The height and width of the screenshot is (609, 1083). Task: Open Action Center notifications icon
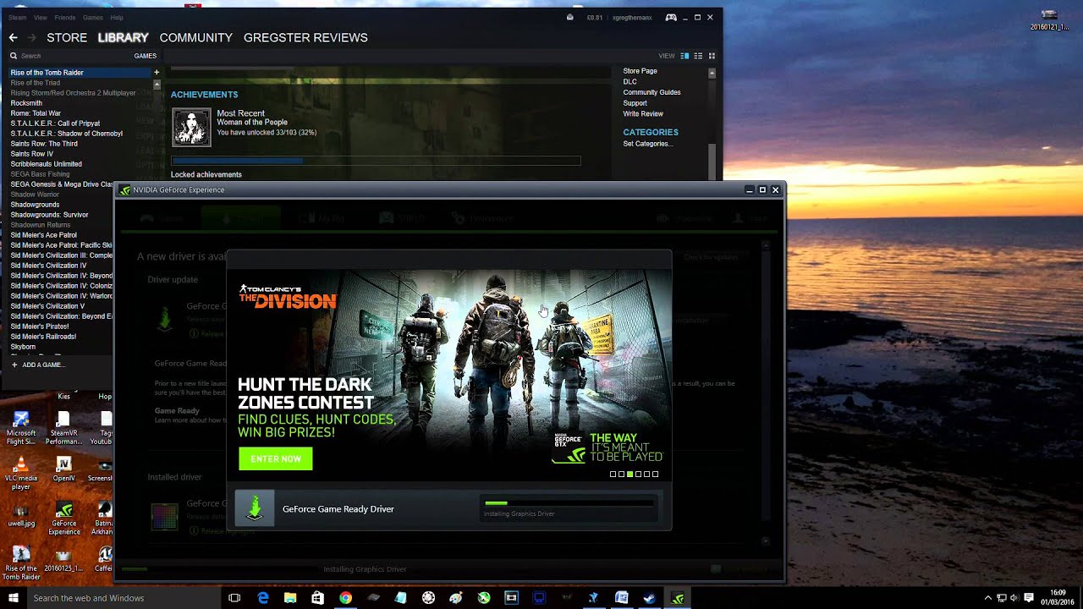1029,598
